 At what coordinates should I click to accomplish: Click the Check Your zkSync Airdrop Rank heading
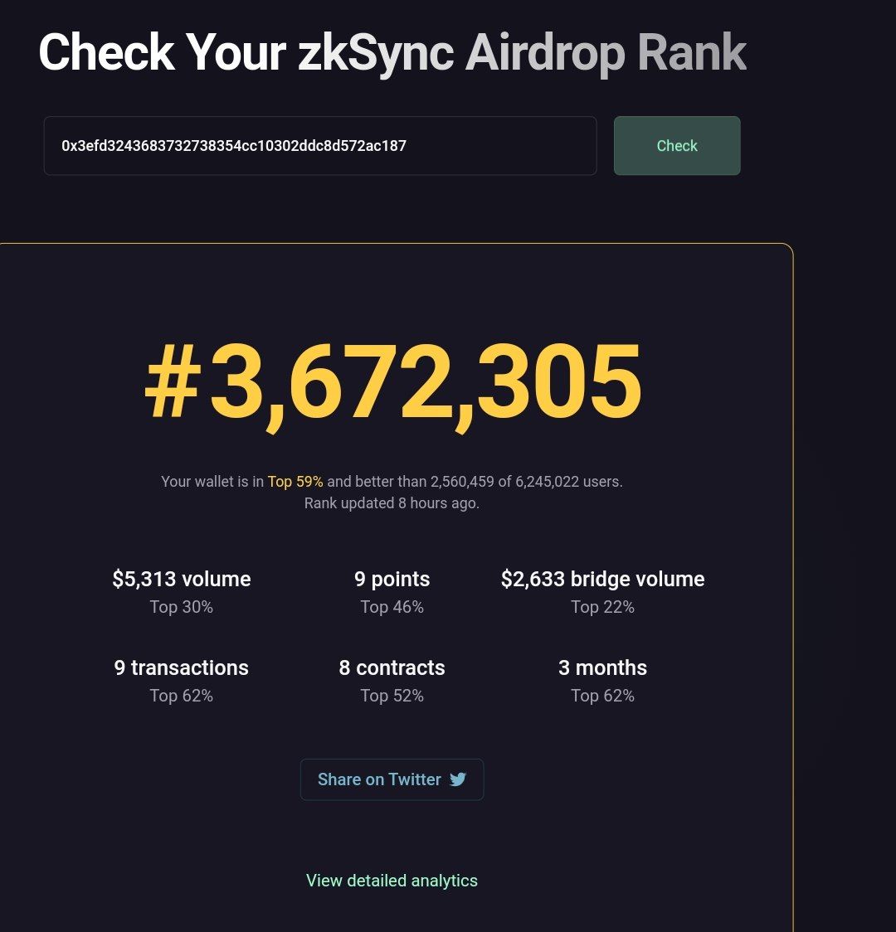(392, 54)
